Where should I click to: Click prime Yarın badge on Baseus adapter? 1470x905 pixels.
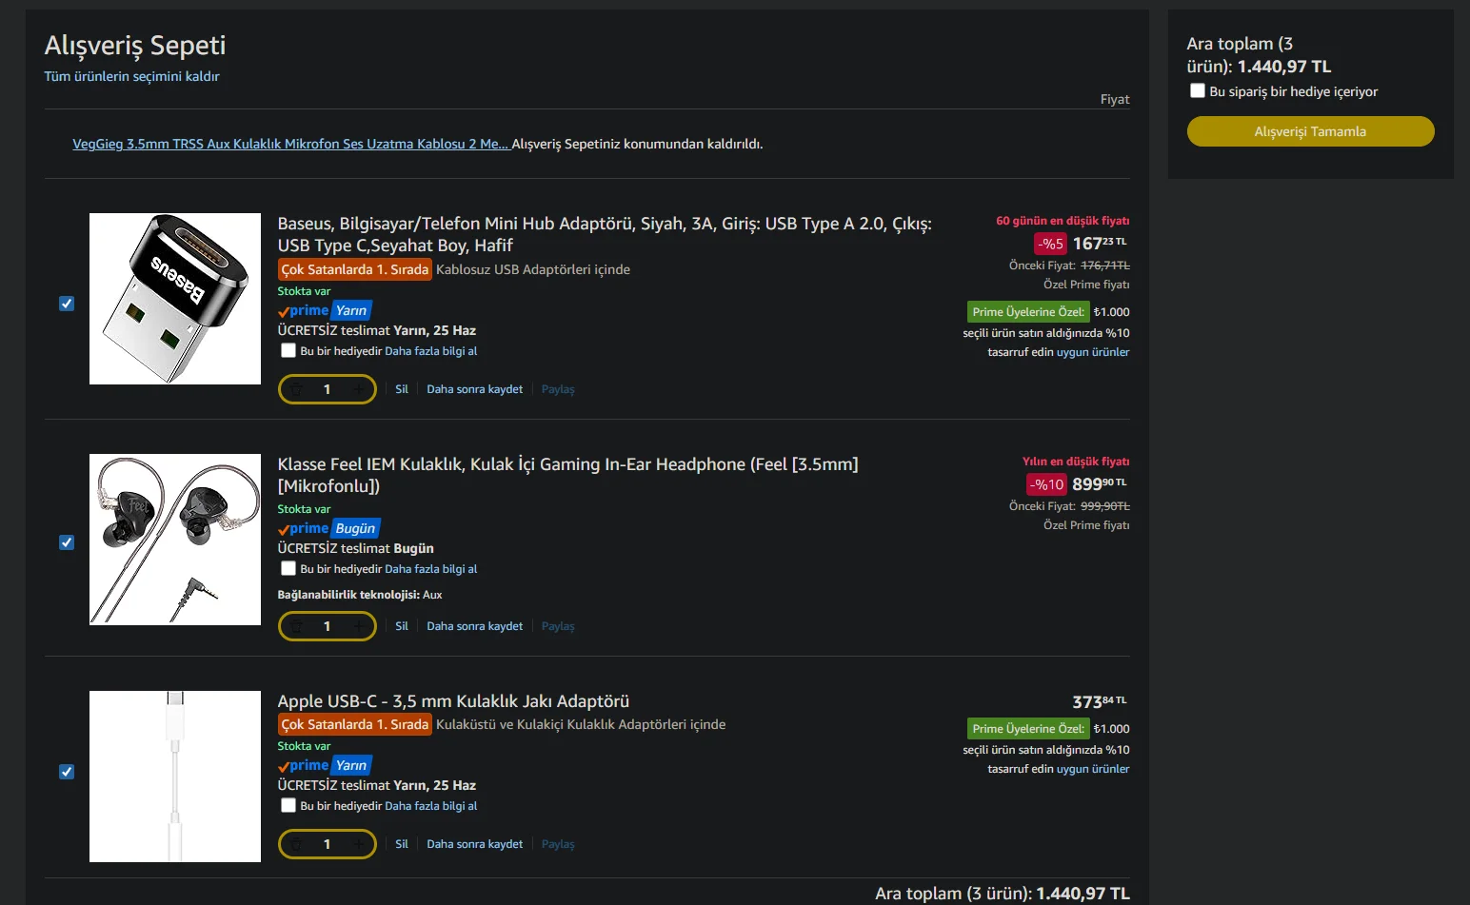tap(325, 310)
